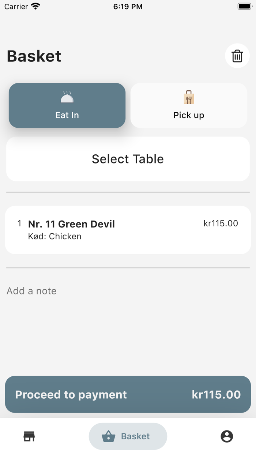Select the Basket tab label

coord(135,436)
